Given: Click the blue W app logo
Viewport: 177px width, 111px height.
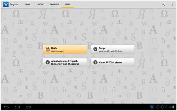Looking at the screenshot, I should (6, 5).
